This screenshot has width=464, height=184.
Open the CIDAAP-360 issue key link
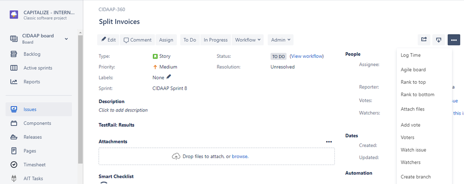click(112, 9)
